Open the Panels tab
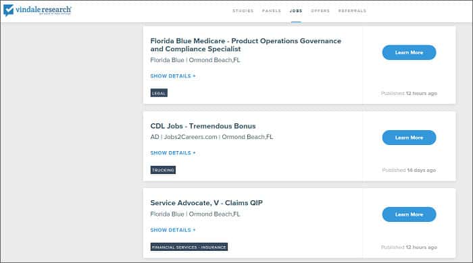 click(272, 11)
